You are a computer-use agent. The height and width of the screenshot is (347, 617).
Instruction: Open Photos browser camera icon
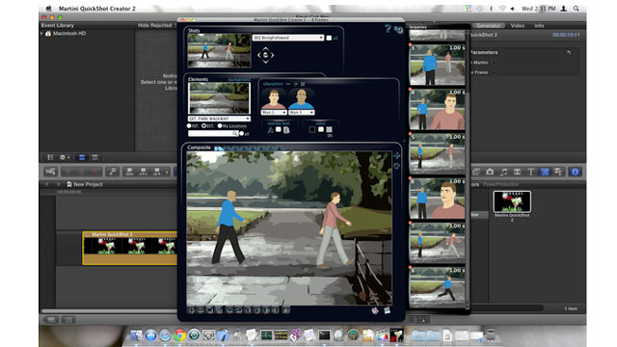point(490,172)
